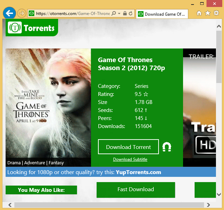The height and width of the screenshot is (210, 224).
Task: Click the vertical scrollbar up arrow
Action: coord(219,27)
